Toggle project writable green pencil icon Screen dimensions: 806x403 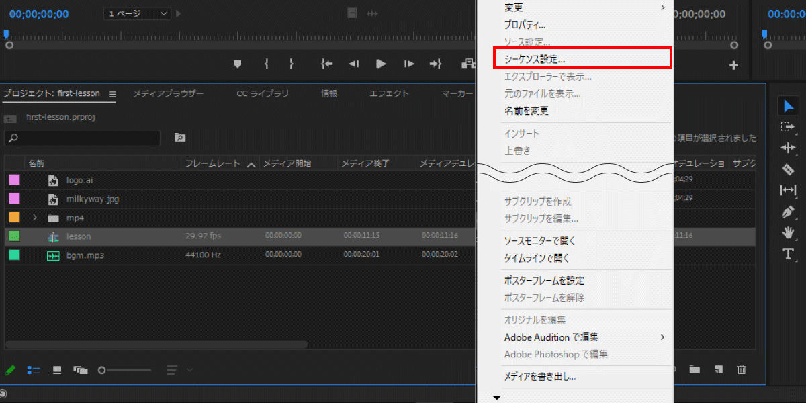click(10, 370)
